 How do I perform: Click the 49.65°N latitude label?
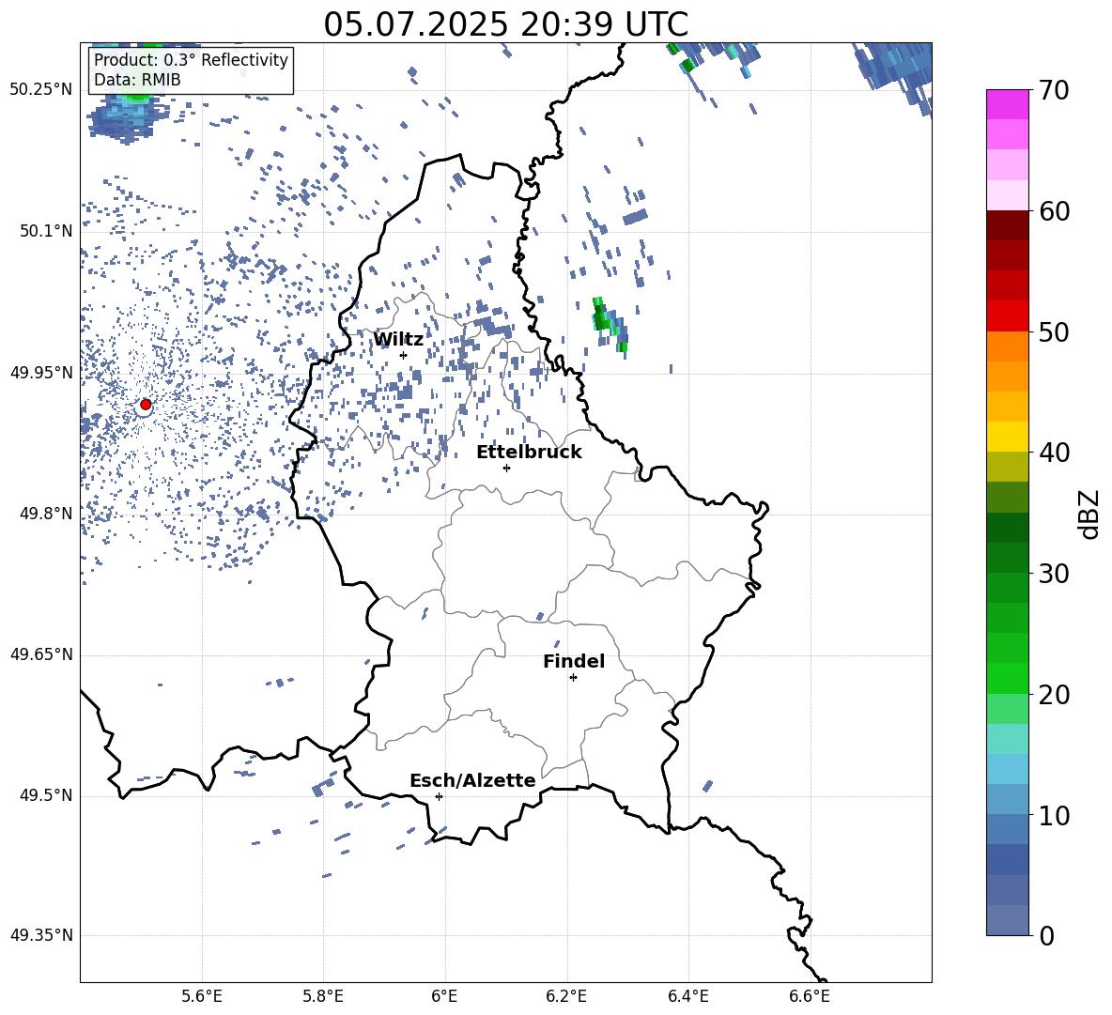tap(41, 654)
